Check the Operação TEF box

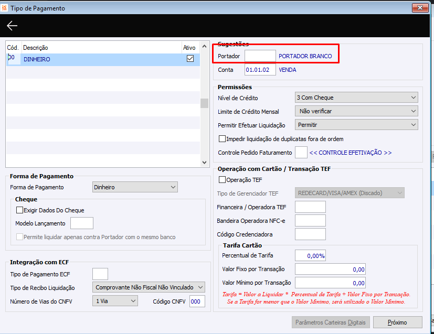point(222,180)
